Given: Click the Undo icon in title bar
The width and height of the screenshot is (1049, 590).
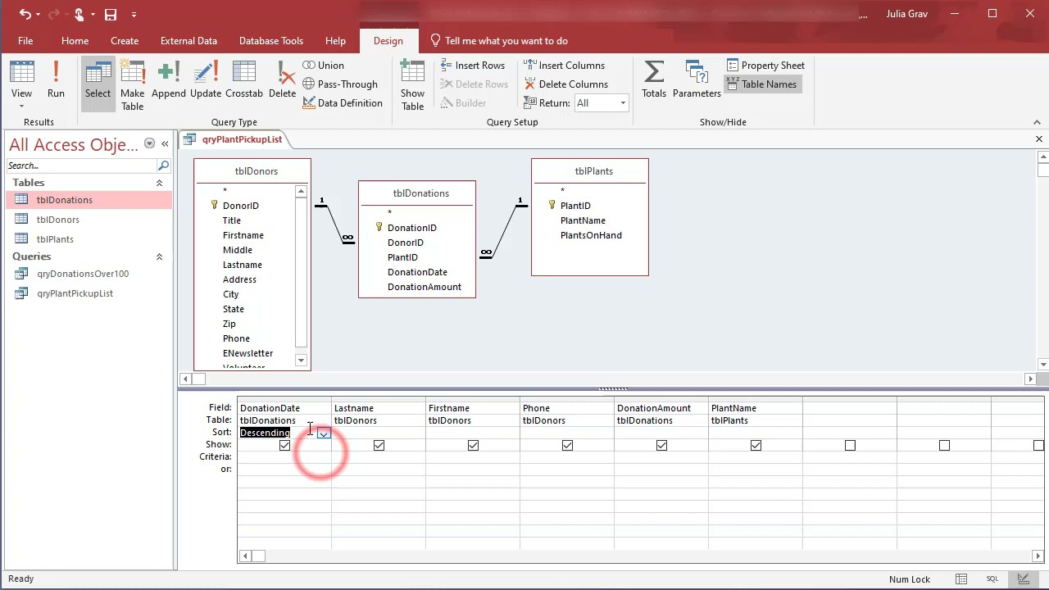Looking at the screenshot, I should tap(25, 14).
